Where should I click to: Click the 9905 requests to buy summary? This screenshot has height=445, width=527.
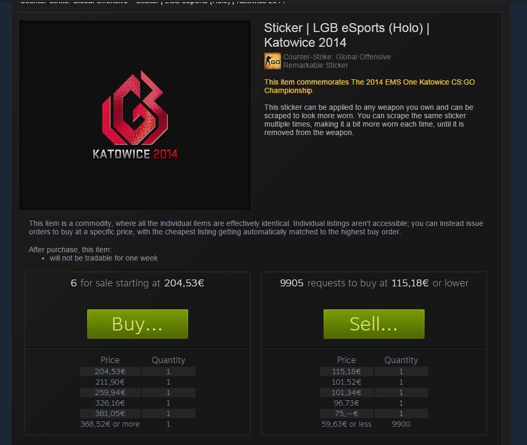(374, 283)
